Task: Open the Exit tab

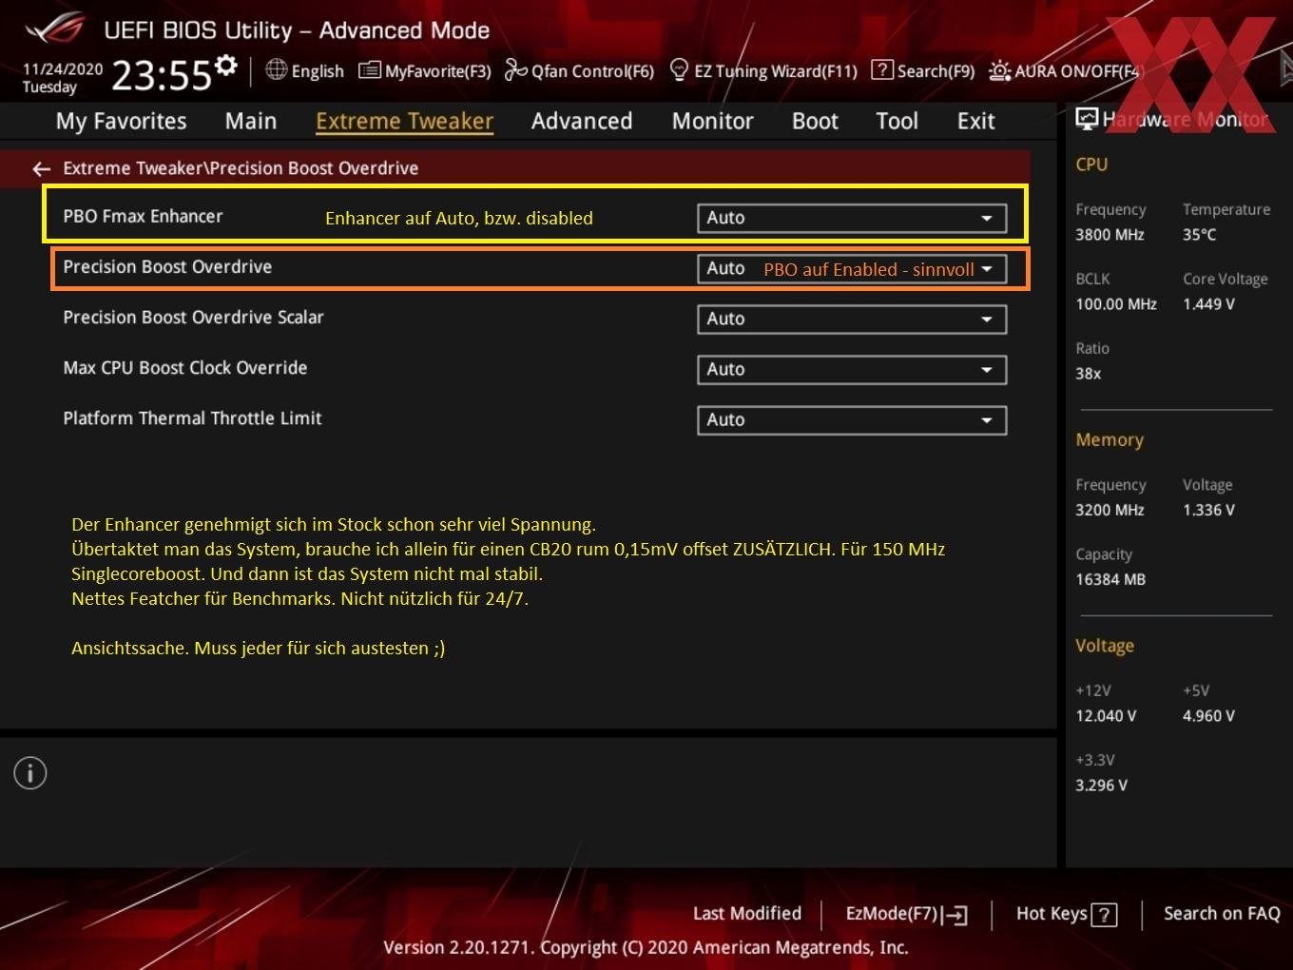Action: (976, 122)
